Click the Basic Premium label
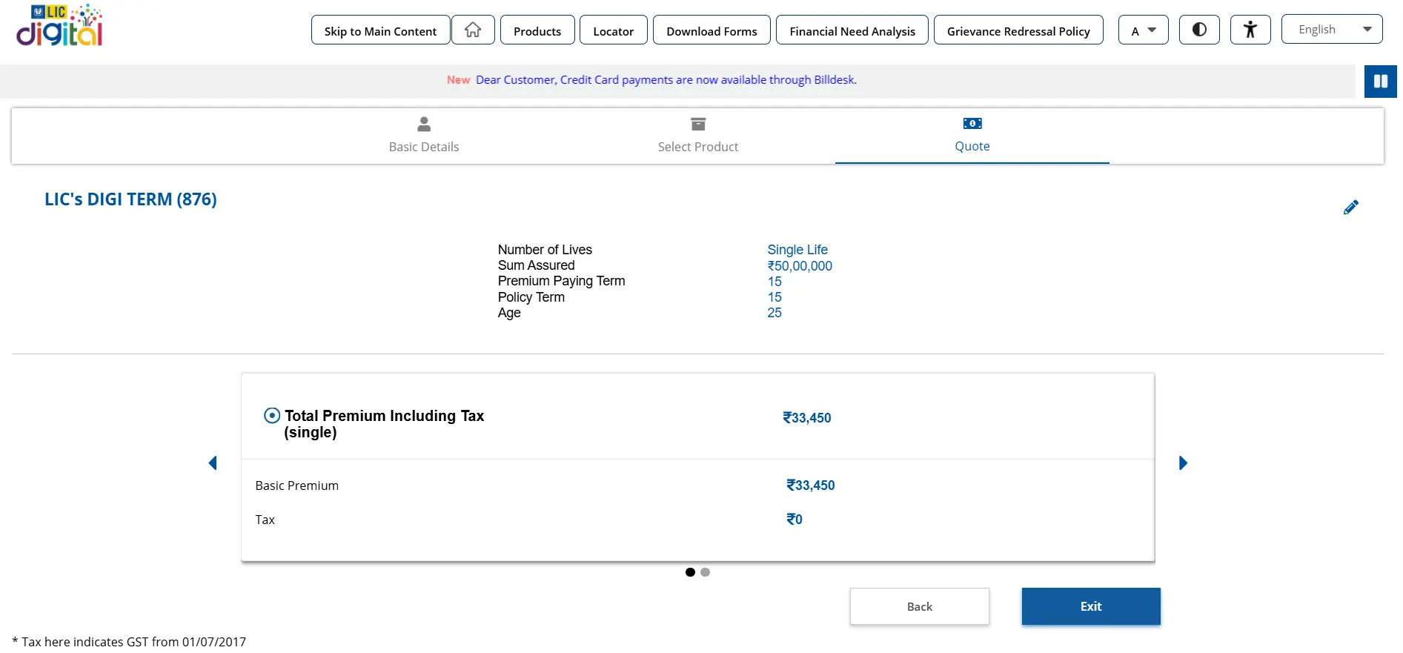The height and width of the screenshot is (653, 1403). coord(296,485)
